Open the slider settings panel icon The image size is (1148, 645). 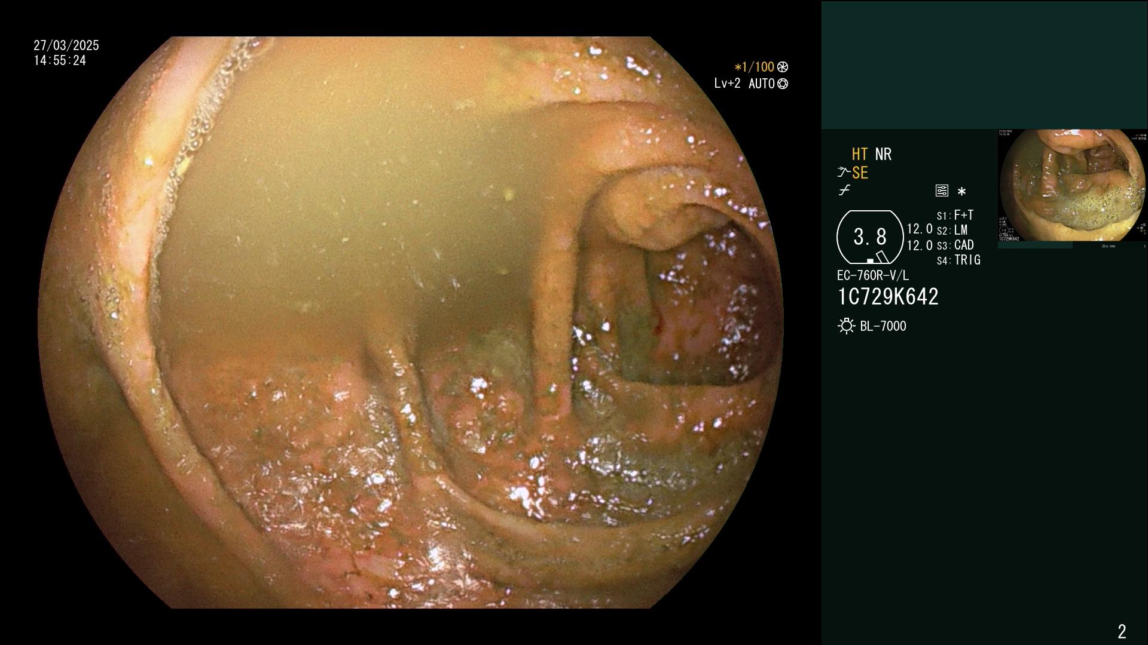click(x=942, y=191)
